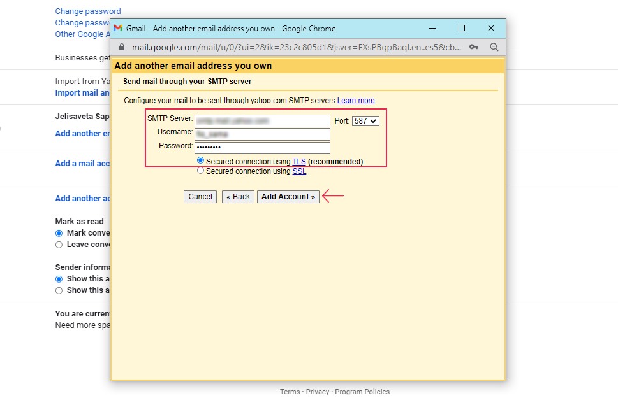Click the "Add another email address you own" header
This screenshot has height=405, width=618.
click(193, 66)
